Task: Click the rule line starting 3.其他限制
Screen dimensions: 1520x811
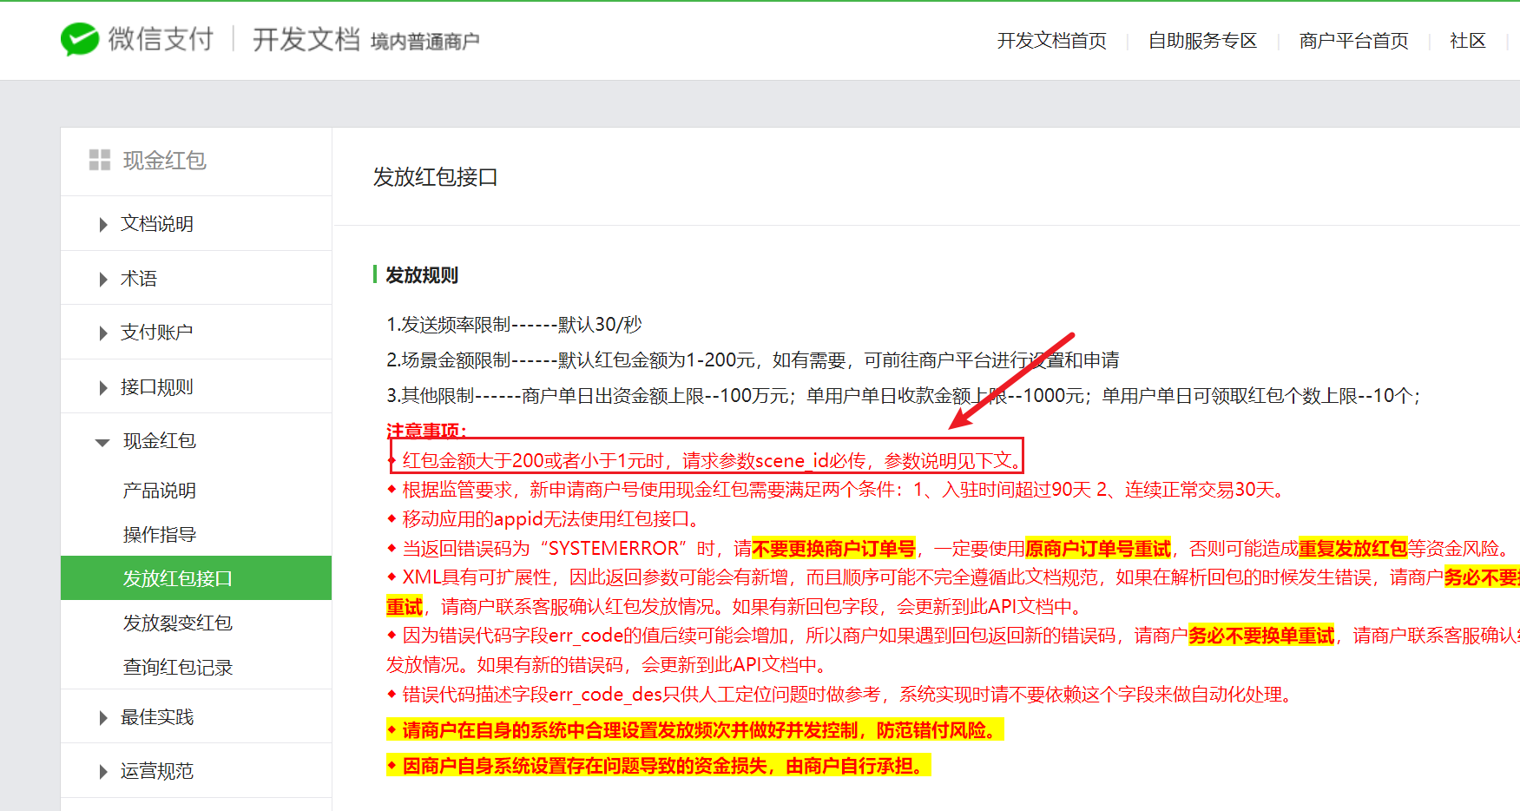Action: pyautogui.click(x=904, y=396)
